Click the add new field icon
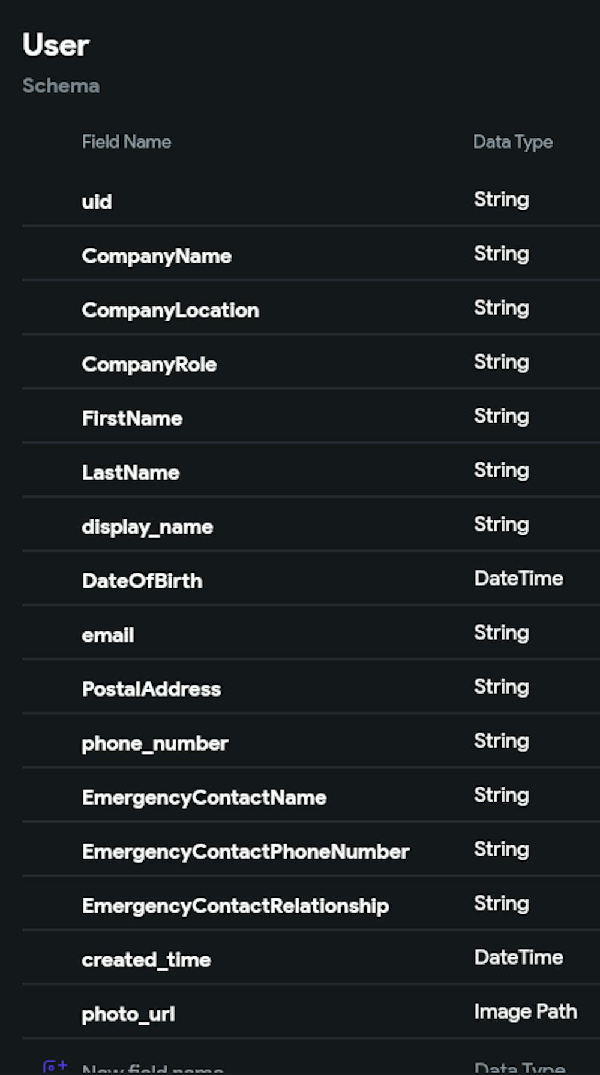The image size is (600, 1075). (x=55, y=1067)
